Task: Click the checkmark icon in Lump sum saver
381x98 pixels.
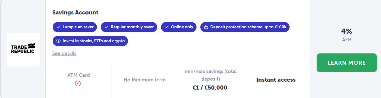Action: tap(58, 27)
